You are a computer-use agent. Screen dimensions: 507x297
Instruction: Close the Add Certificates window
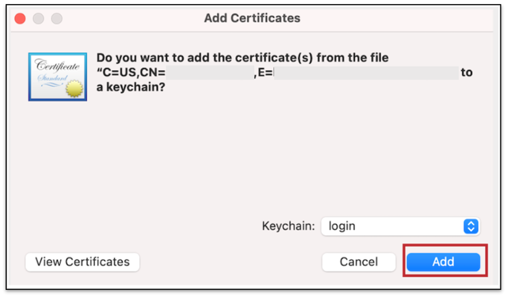20,19
